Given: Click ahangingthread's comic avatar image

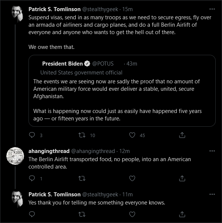Looking at the screenshot, I should [15, 156].
